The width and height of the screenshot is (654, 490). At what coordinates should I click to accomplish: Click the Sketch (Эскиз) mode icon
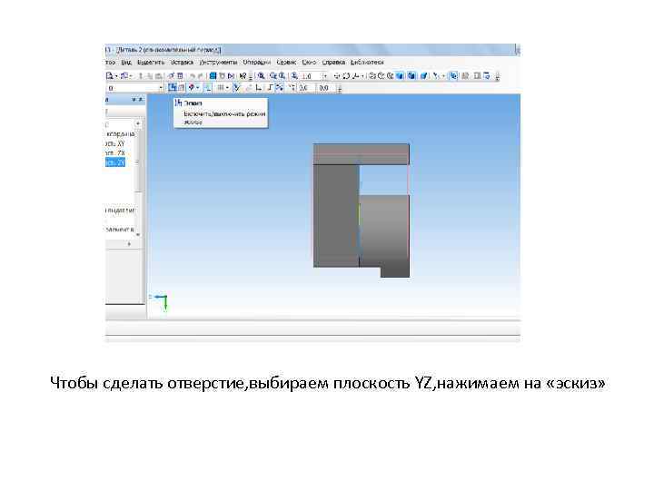(x=173, y=88)
